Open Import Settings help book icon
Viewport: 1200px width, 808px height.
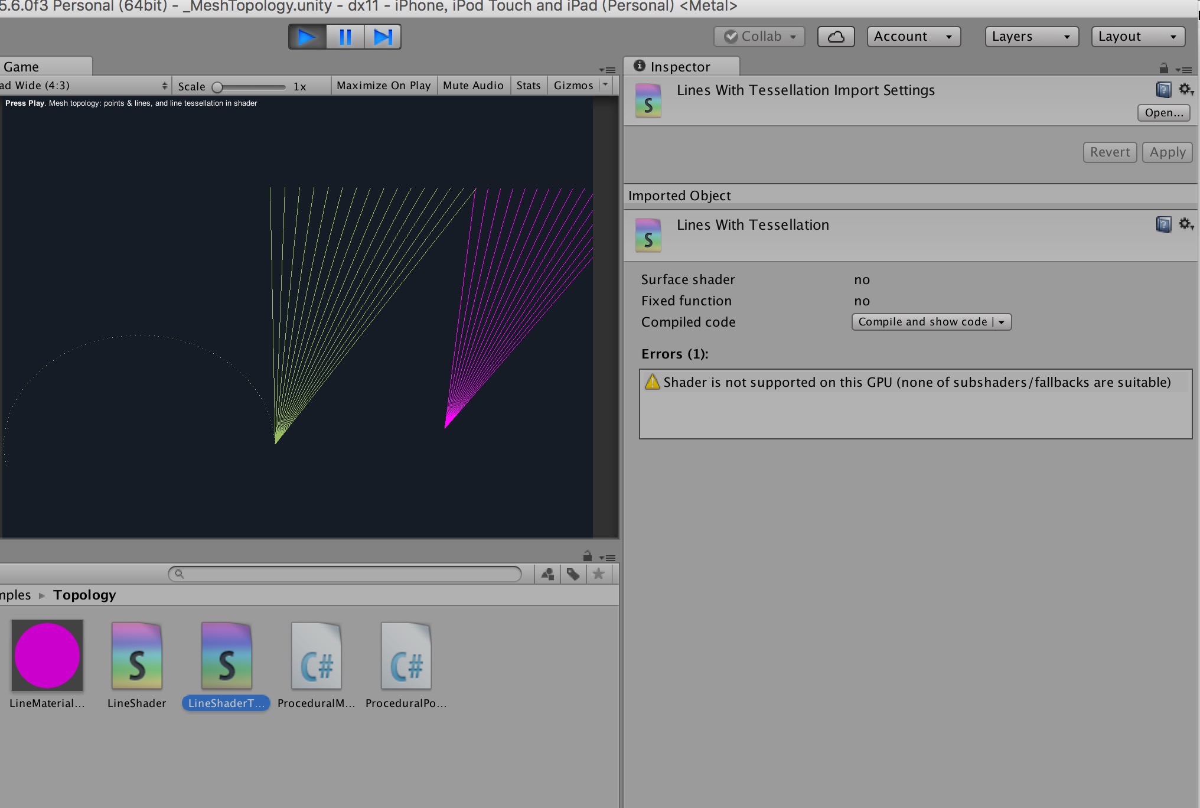[1163, 90]
